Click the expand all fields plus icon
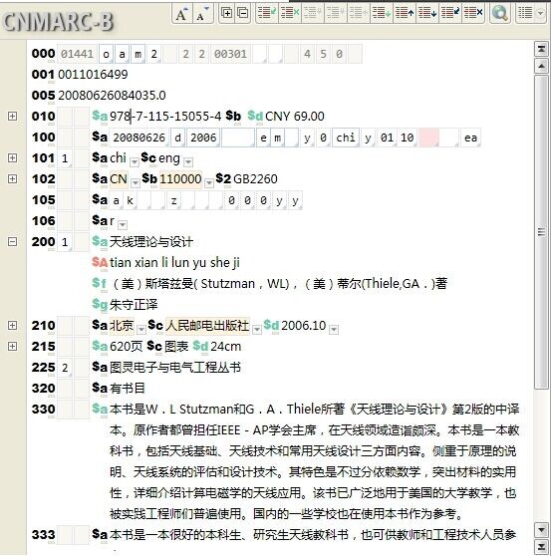551x556 pixels. [x=226, y=13]
